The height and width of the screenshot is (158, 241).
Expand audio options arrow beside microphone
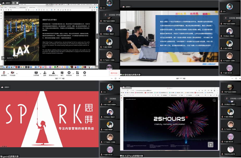(8, 73)
